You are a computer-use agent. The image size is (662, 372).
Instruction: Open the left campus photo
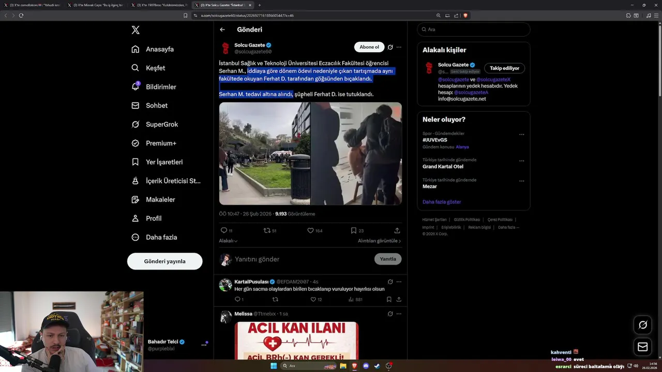(264, 153)
